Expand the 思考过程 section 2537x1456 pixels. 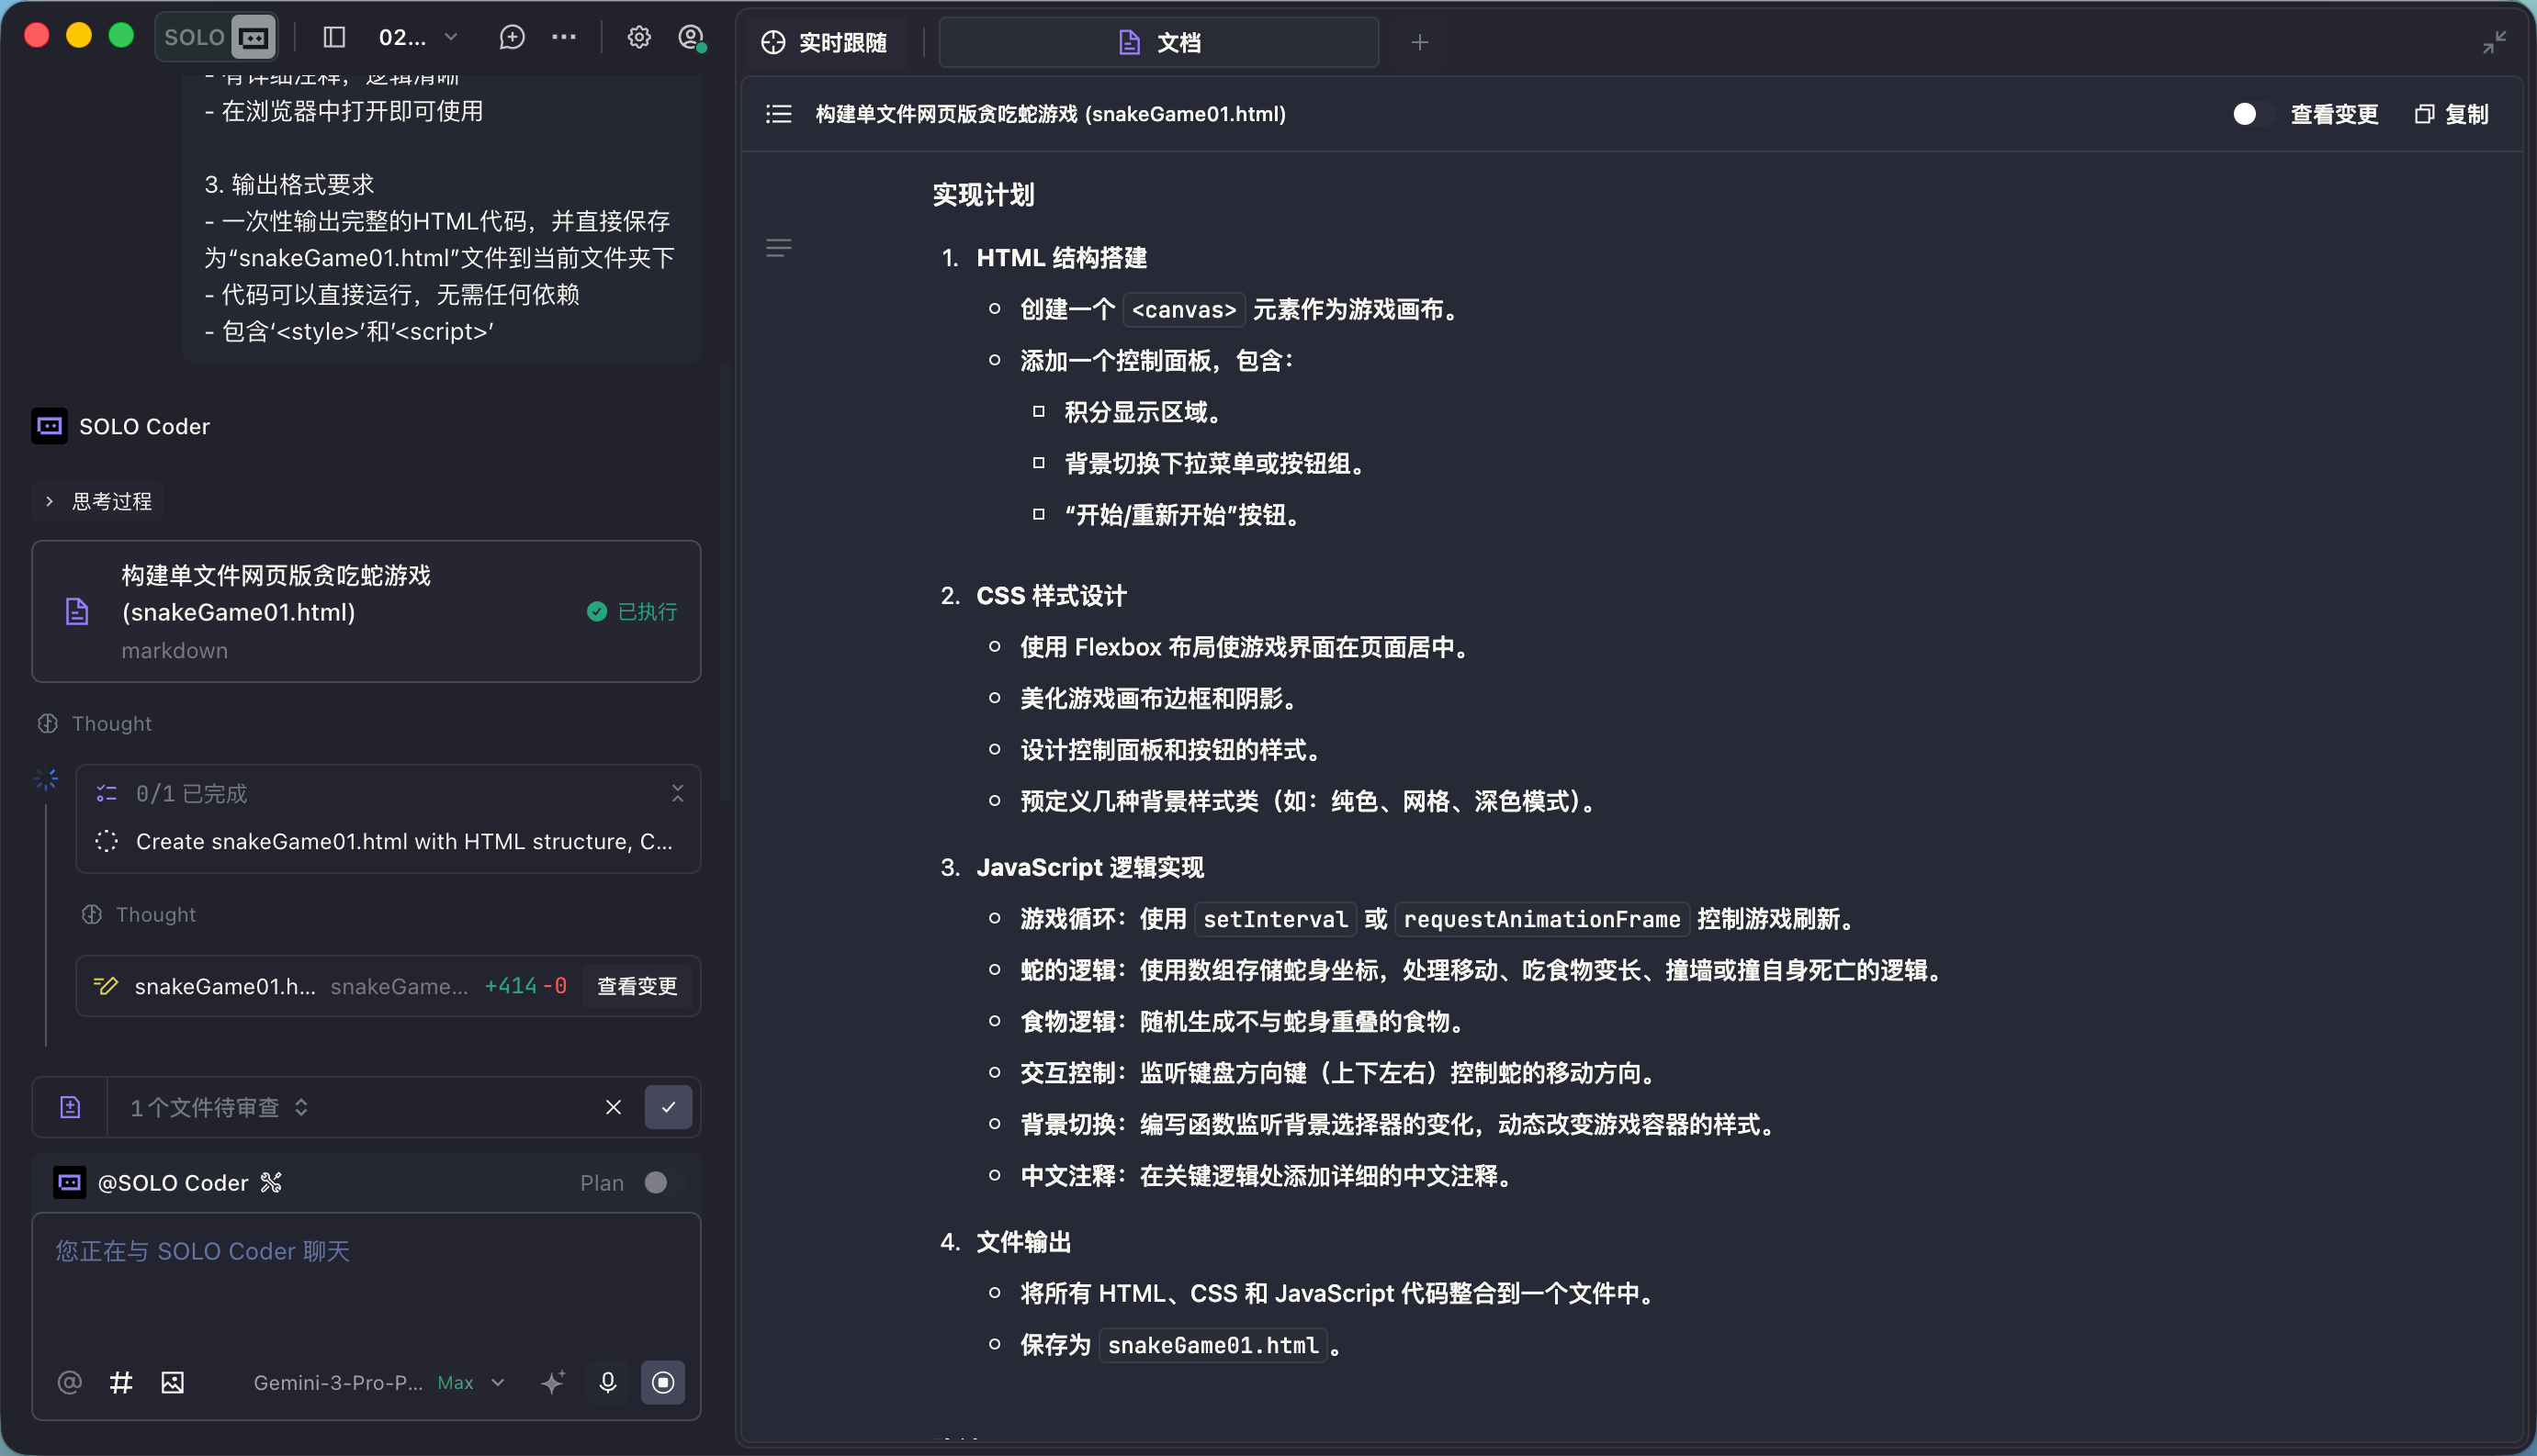pyautogui.click(x=96, y=501)
